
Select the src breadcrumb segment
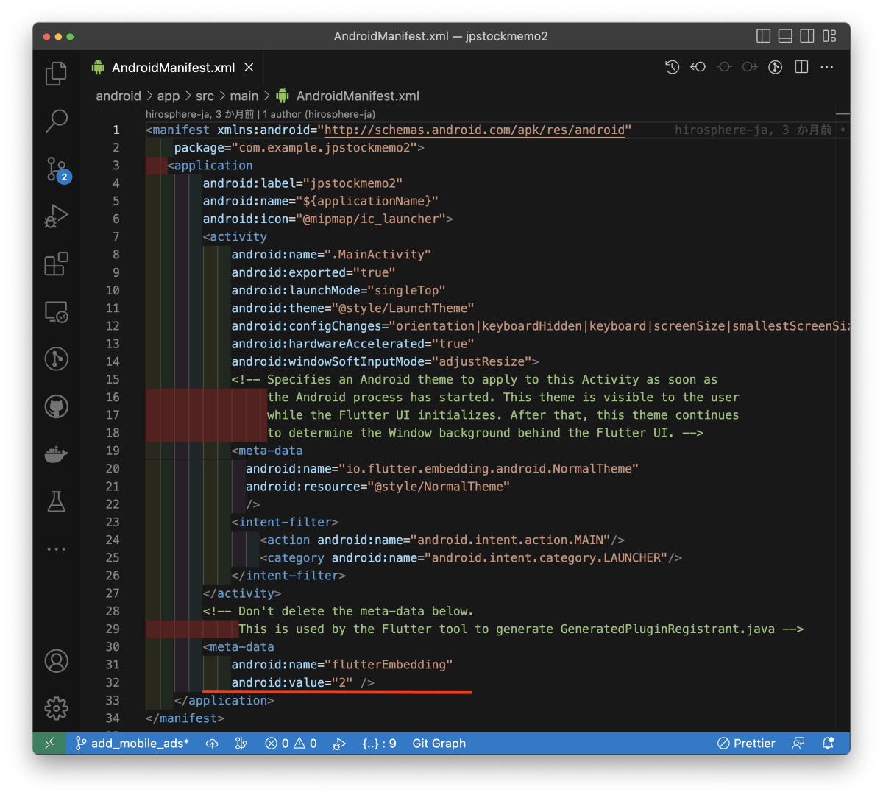[205, 96]
